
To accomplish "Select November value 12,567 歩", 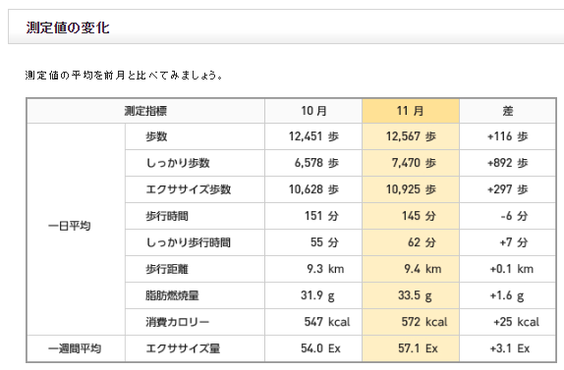I will tap(411, 136).
